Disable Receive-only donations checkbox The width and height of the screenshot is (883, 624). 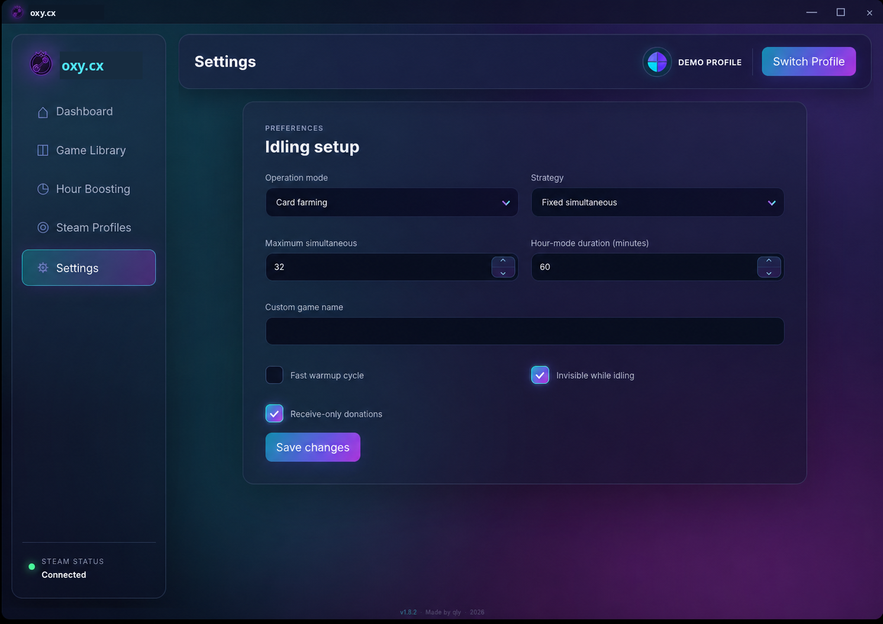pyautogui.click(x=274, y=413)
